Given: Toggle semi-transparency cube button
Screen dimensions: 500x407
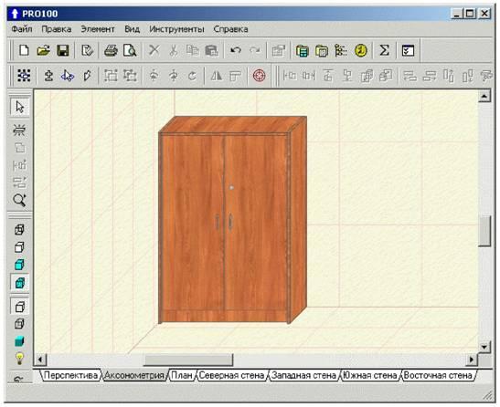Looking at the screenshot, I should [19, 324].
